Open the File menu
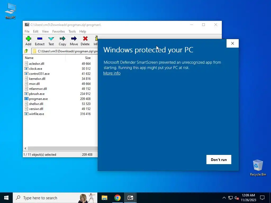Viewport: 271px width, 203px height. (27, 31)
